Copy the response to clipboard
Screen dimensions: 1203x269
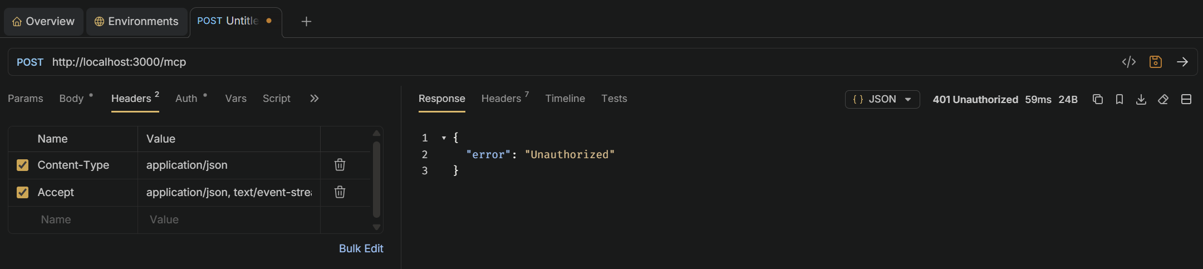coord(1098,99)
